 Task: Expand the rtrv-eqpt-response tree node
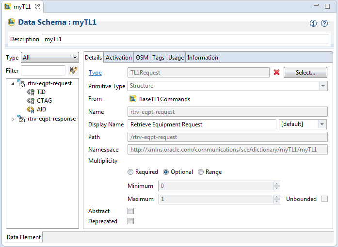[x=13, y=119]
